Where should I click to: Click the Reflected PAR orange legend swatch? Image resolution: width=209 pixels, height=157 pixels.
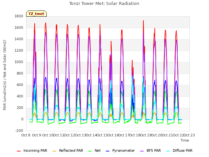55,151
